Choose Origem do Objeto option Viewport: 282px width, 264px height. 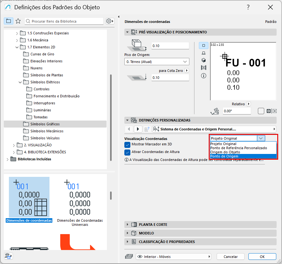click(243, 152)
